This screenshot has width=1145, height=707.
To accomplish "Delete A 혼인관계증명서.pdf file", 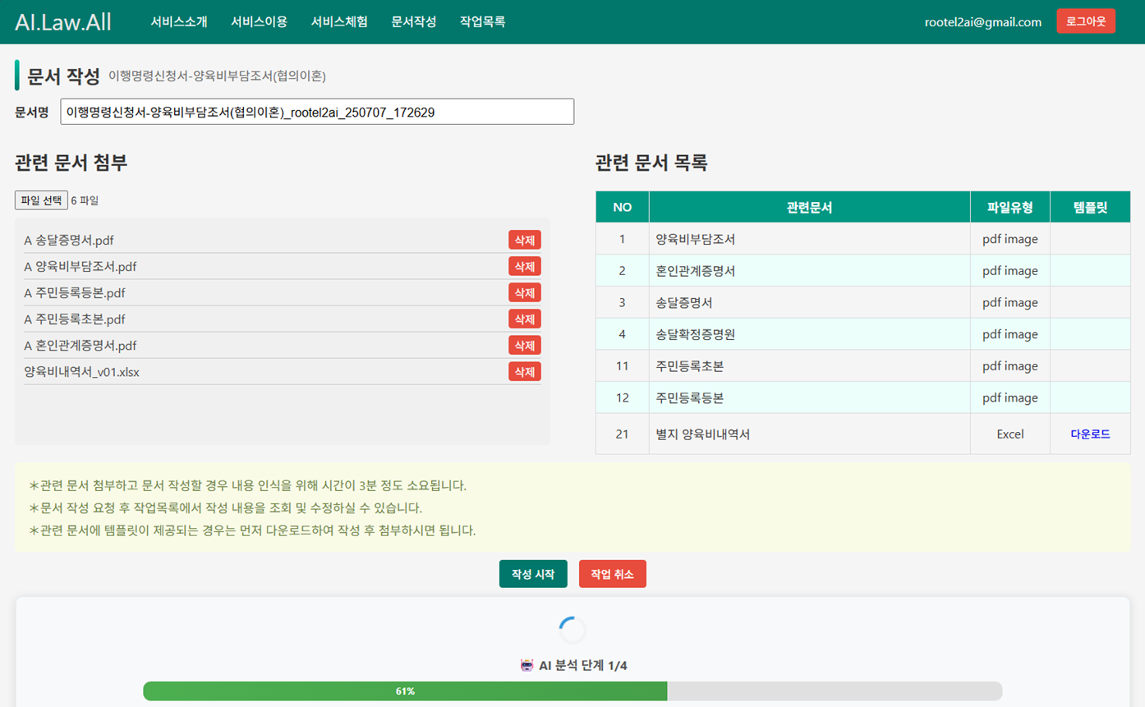I will (x=525, y=346).
